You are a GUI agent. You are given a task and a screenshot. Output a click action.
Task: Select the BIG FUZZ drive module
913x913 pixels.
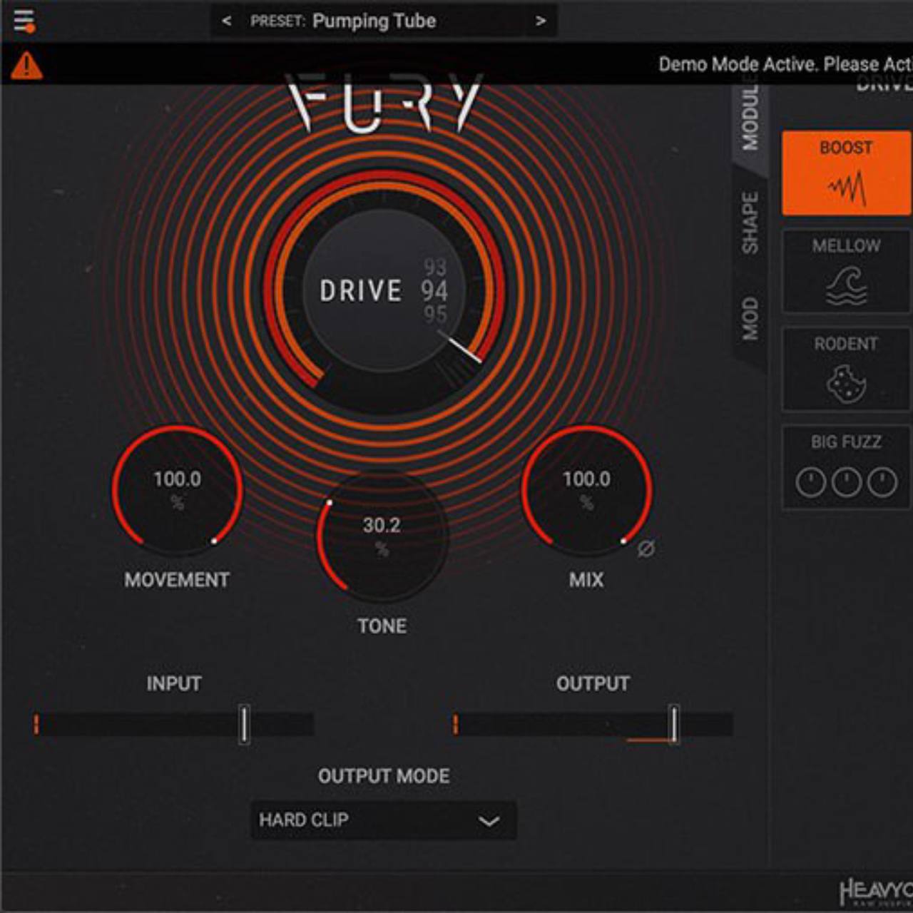point(846,467)
